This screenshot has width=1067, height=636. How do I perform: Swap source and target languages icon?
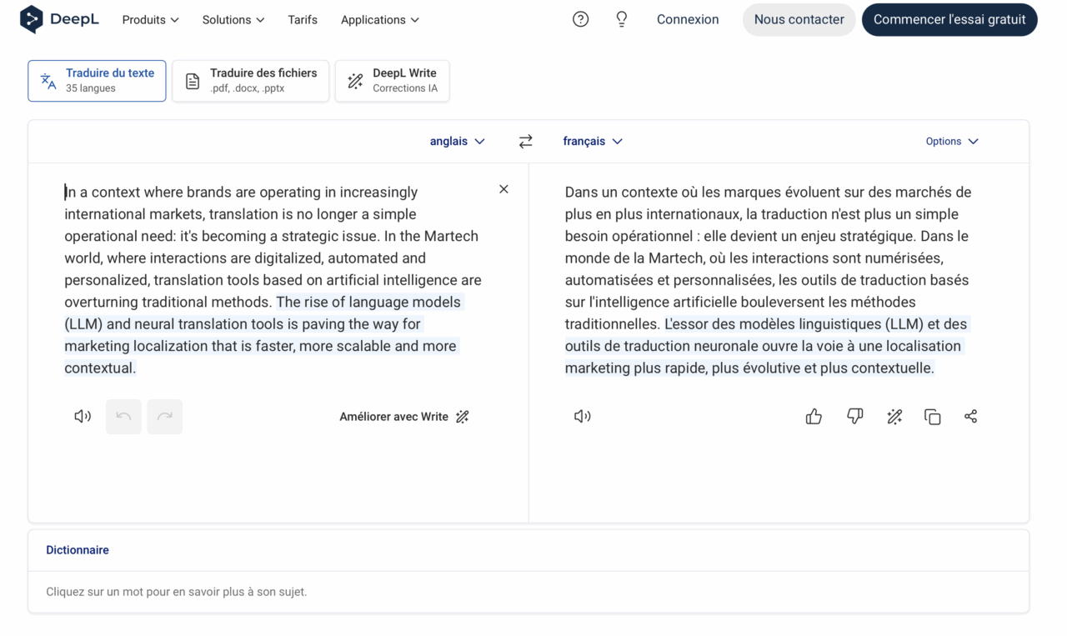(x=525, y=142)
